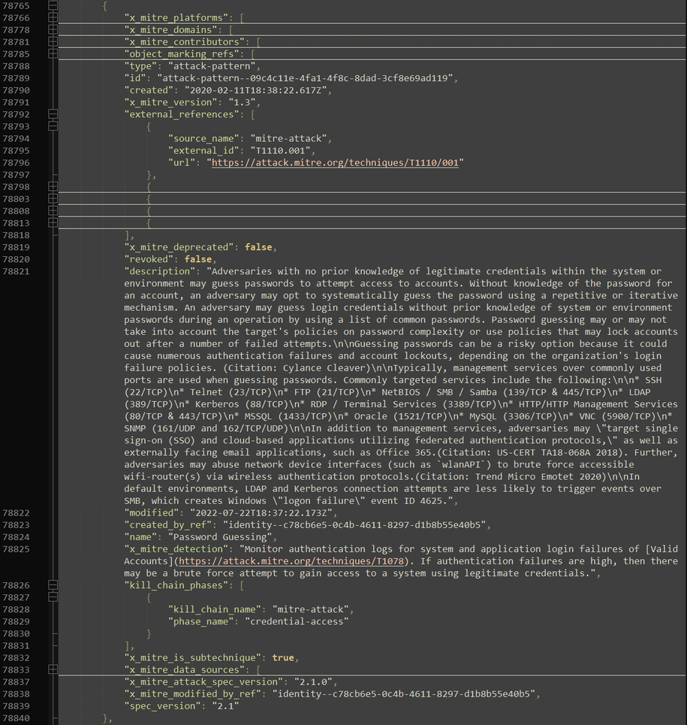The width and height of the screenshot is (687, 725).
Task: Expand the folded object at line 78813
Action: click(x=51, y=222)
